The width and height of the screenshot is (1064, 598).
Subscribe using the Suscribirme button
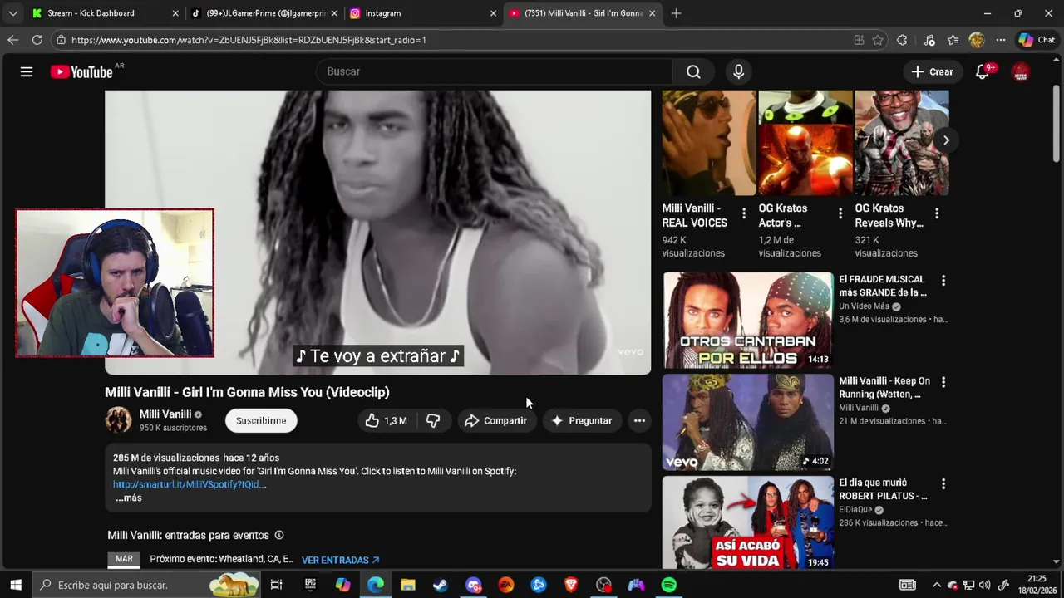coord(261,421)
